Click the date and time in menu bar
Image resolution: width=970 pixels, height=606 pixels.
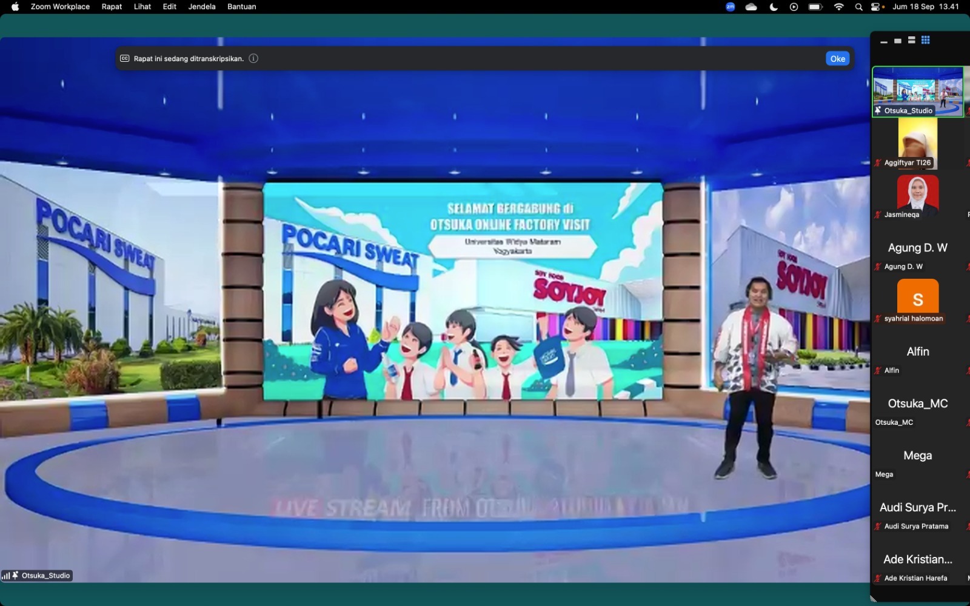coord(926,7)
